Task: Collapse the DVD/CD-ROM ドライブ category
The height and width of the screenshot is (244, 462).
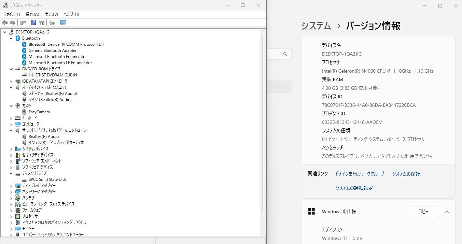Action: (x=11, y=69)
